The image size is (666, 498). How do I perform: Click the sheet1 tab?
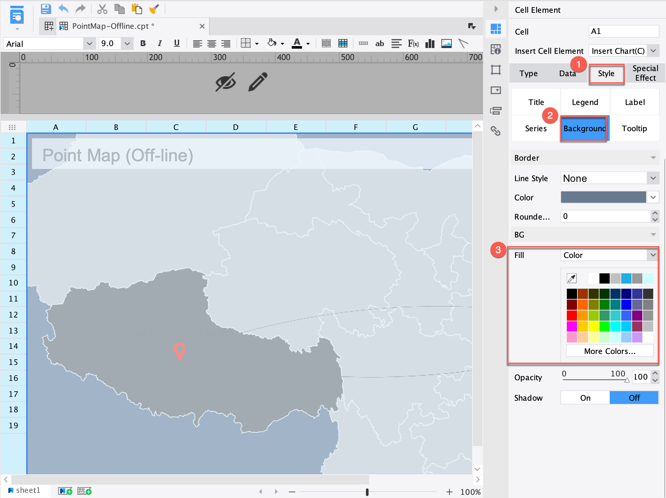(25, 490)
